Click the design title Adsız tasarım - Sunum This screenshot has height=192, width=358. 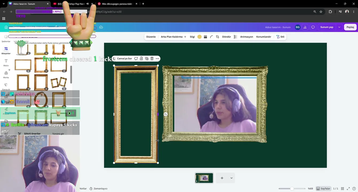(278, 27)
